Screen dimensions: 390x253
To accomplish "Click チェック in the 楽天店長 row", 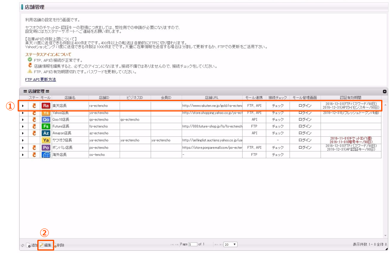I will tap(278, 105).
